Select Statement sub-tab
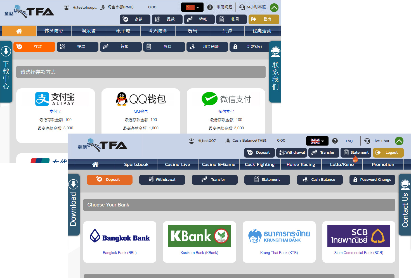Image resolution: width=411 pixels, height=278 pixels. tap(267, 180)
